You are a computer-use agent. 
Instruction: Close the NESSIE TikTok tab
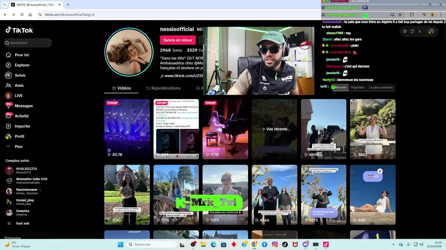coord(59,5)
